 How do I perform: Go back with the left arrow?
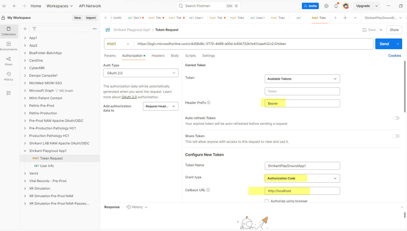click(15, 6)
